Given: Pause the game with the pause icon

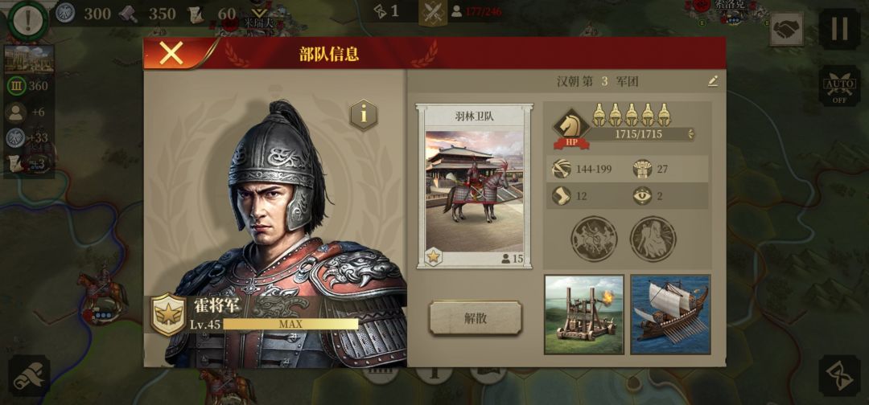Looking at the screenshot, I should pos(839,29).
